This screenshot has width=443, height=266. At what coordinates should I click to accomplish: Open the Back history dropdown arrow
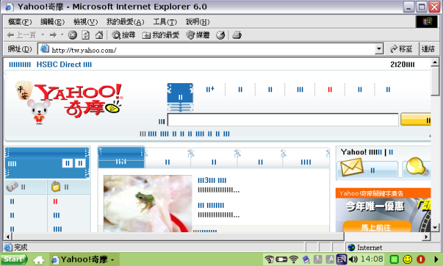point(43,35)
